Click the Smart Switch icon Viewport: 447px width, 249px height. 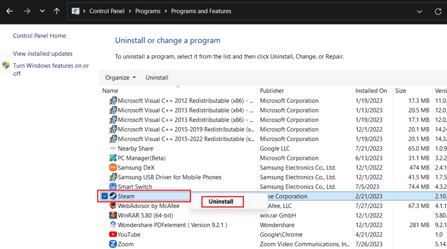pos(113,187)
